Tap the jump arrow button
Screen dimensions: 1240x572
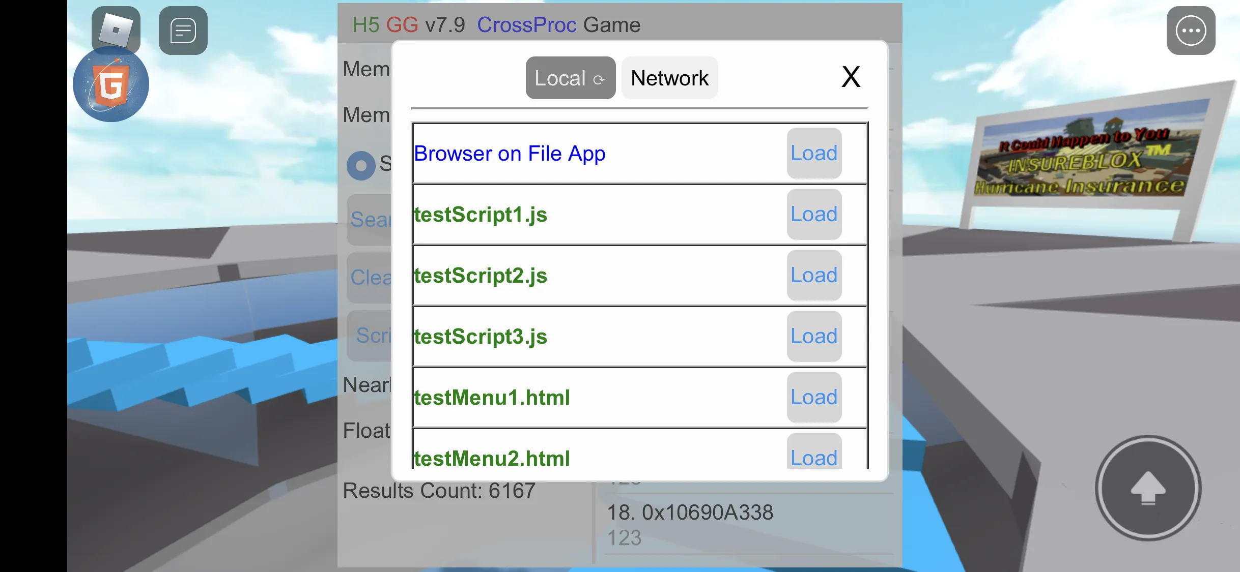pos(1148,488)
